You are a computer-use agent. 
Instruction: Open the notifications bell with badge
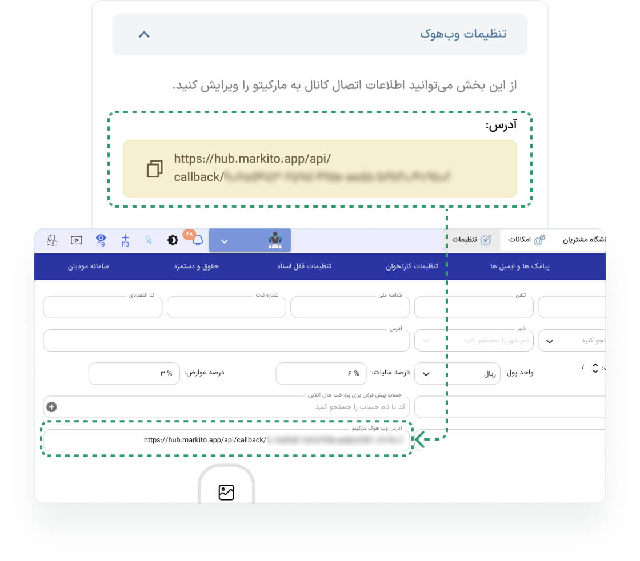tap(197, 240)
